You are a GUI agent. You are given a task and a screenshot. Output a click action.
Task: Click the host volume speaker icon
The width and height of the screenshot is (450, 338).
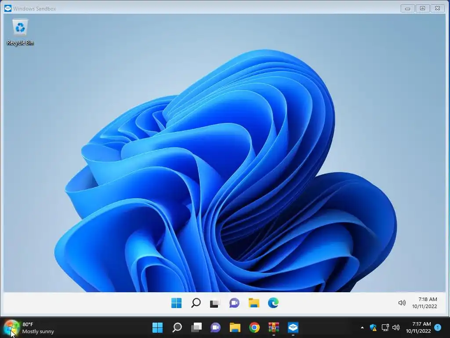coord(396,327)
